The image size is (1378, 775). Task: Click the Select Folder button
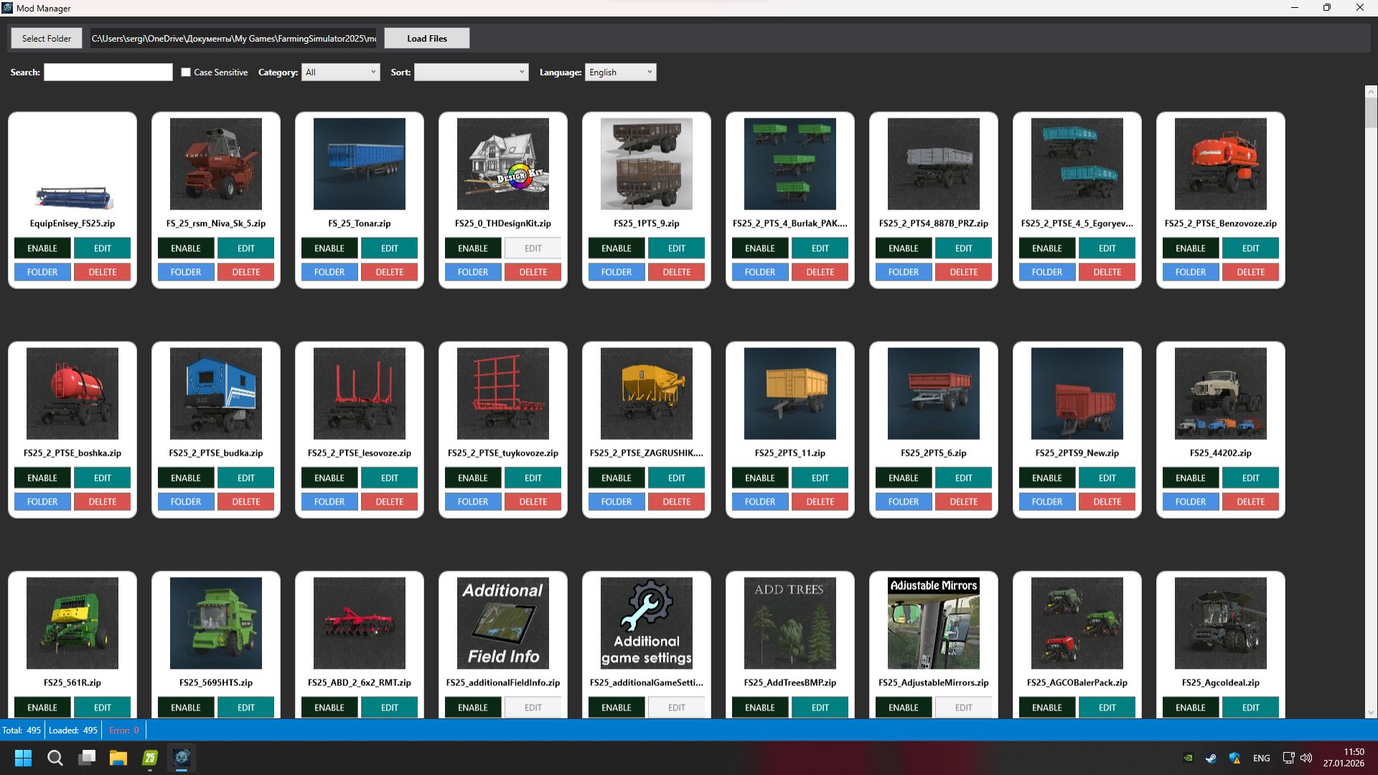coord(46,38)
